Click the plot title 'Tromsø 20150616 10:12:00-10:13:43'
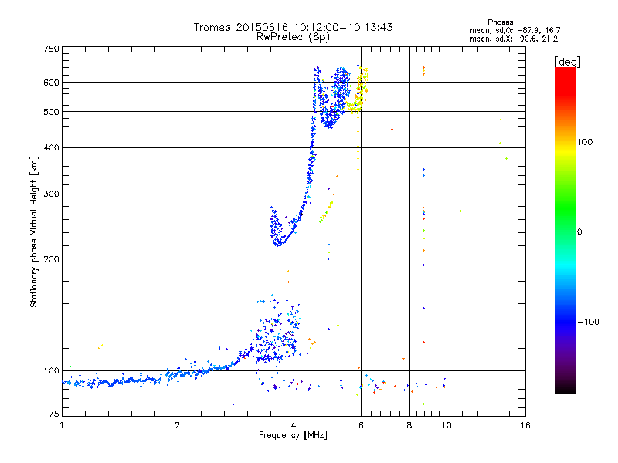The width and height of the screenshot is (618, 463). pyautogui.click(x=293, y=27)
